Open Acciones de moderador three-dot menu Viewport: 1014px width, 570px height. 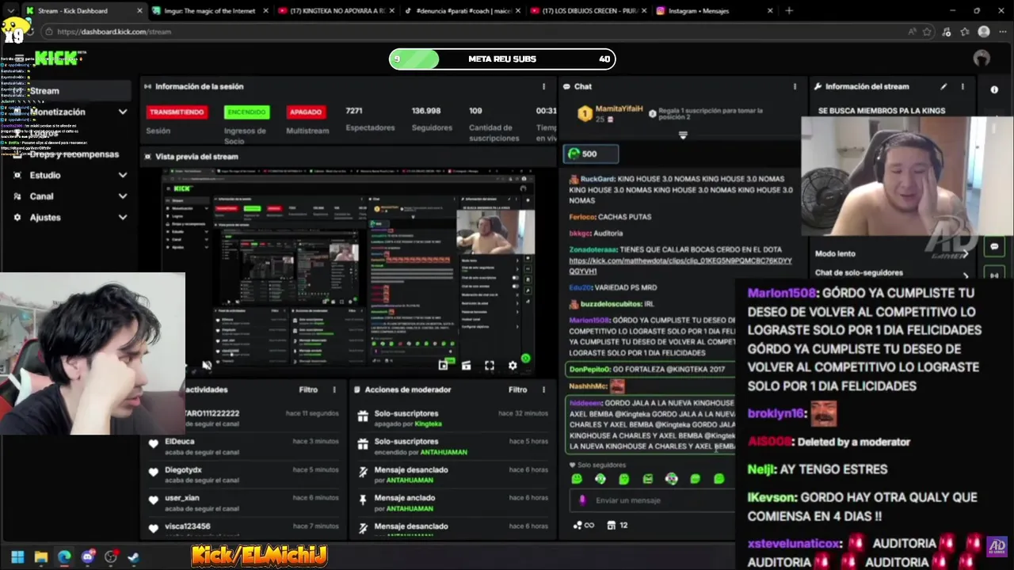coord(543,389)
